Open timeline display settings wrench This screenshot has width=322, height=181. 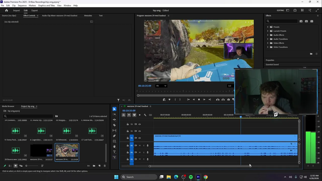[x=145, y=115]
